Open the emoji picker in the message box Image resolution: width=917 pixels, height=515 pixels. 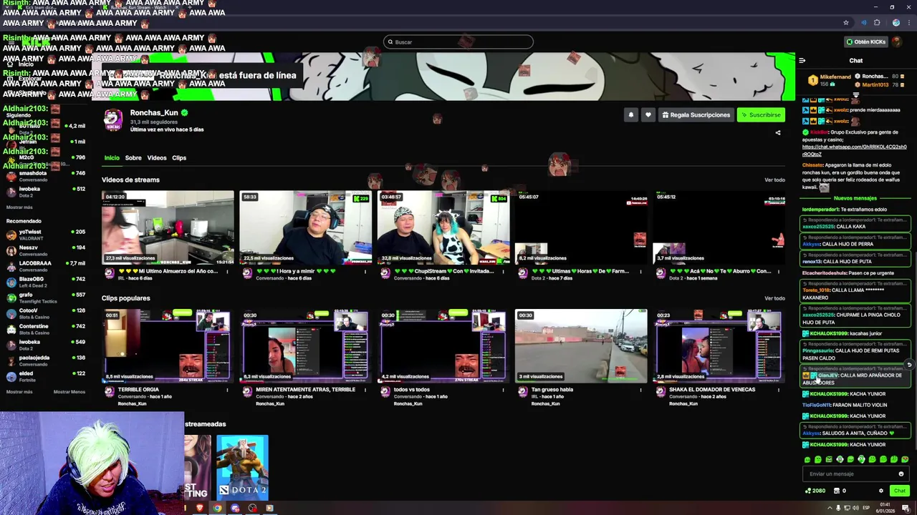(901, 474)
